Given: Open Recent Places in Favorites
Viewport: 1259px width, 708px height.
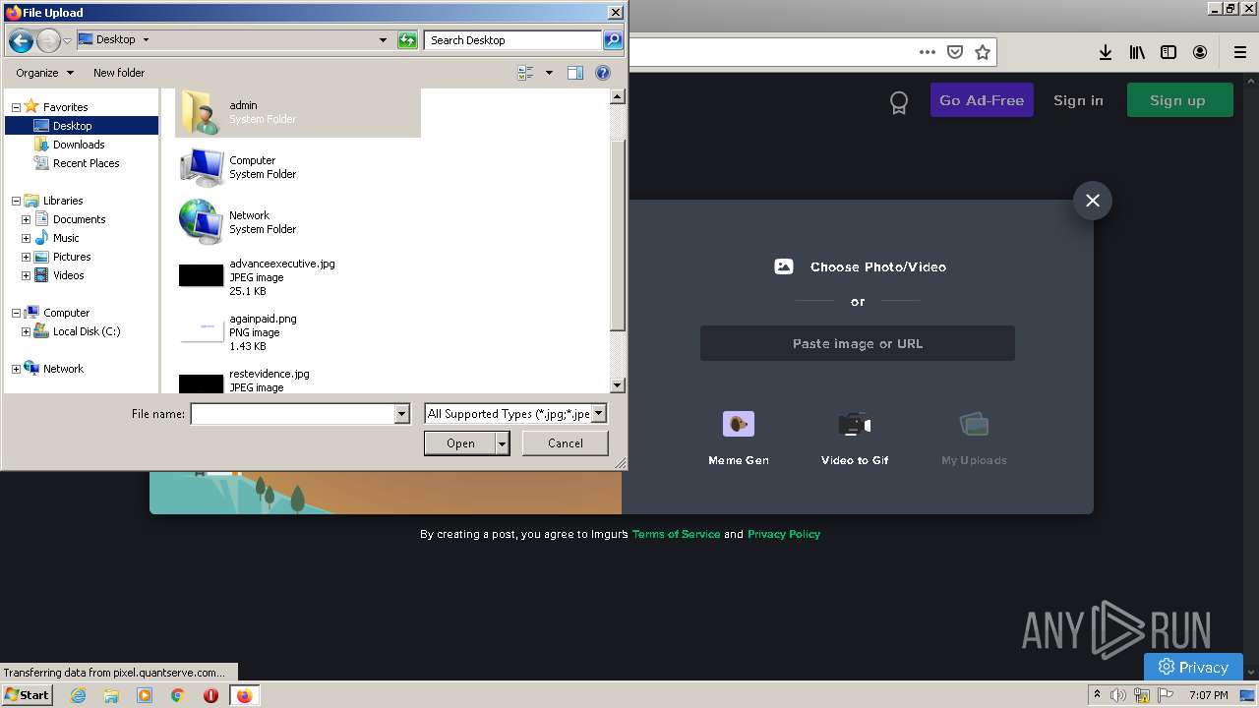Looking at the screenshot, I should (x=86, y=163).
